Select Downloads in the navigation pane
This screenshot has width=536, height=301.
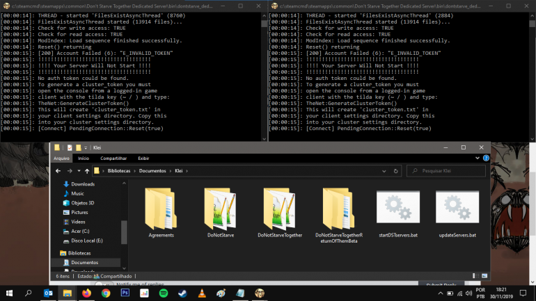pos(83,184)
